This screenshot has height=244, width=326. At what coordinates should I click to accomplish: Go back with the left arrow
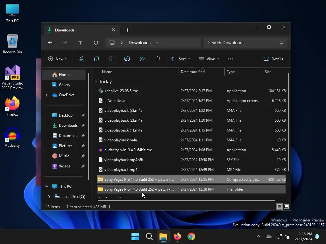pyautogui.click(x=50, y=43)
